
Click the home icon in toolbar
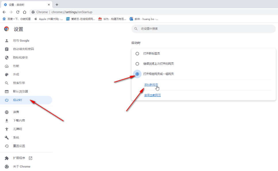click(25, 12)
